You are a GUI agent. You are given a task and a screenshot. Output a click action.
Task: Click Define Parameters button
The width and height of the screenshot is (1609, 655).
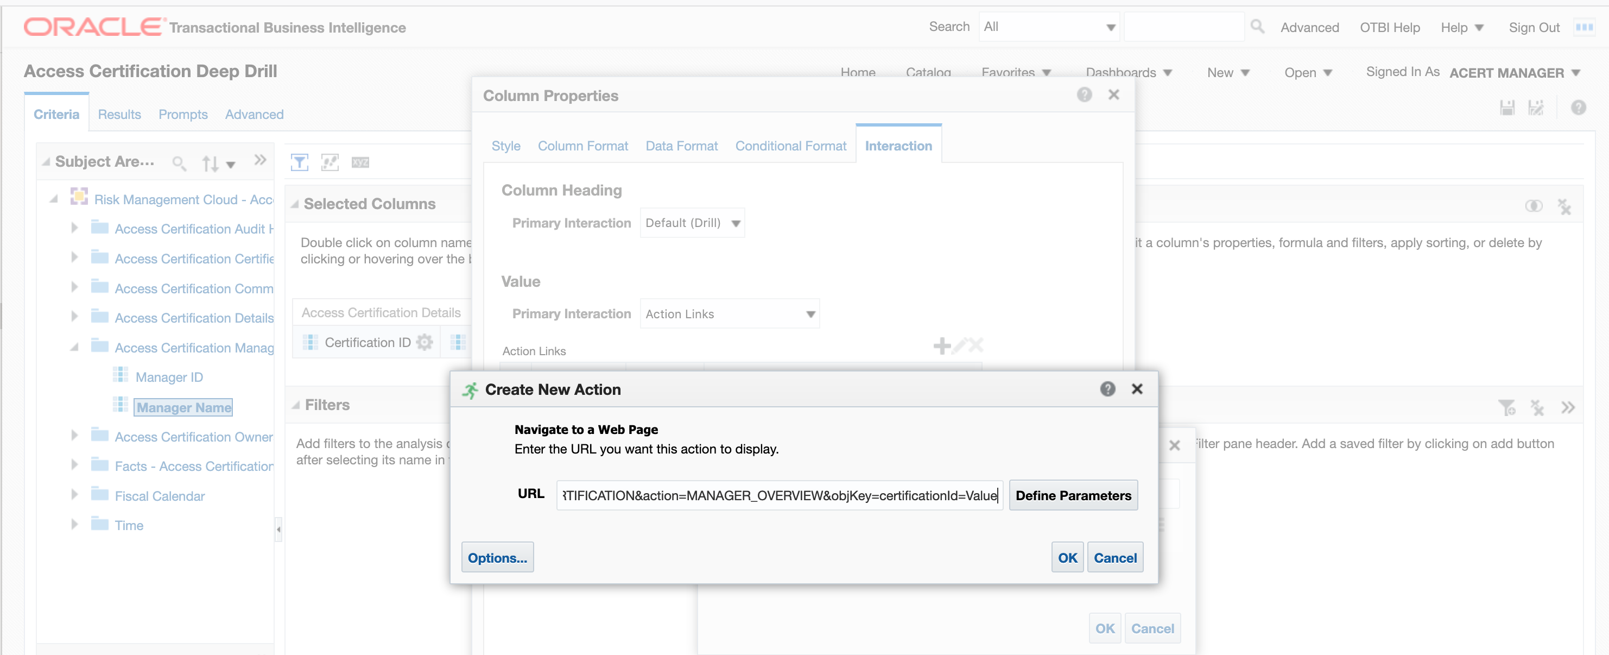(1073, 496)
